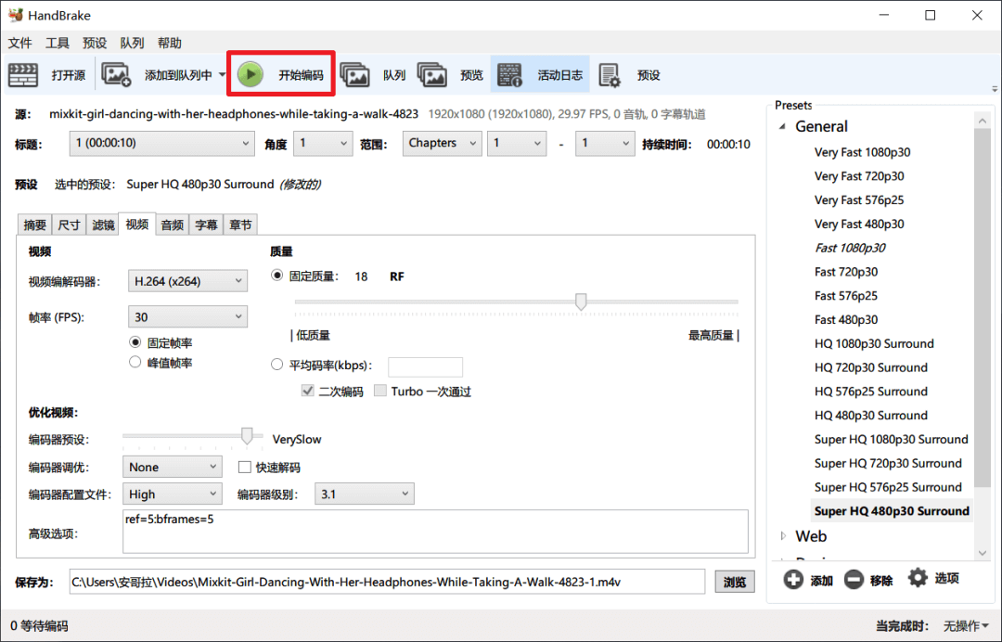
Task: Click the Add to Queue picture icon
Action: [116, 75]
